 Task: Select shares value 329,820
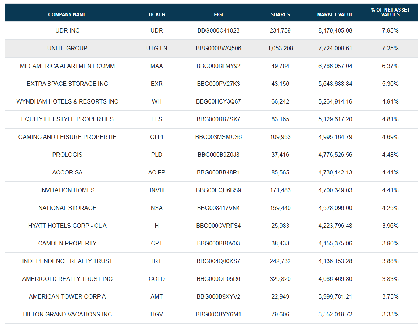tap(280, 279)
